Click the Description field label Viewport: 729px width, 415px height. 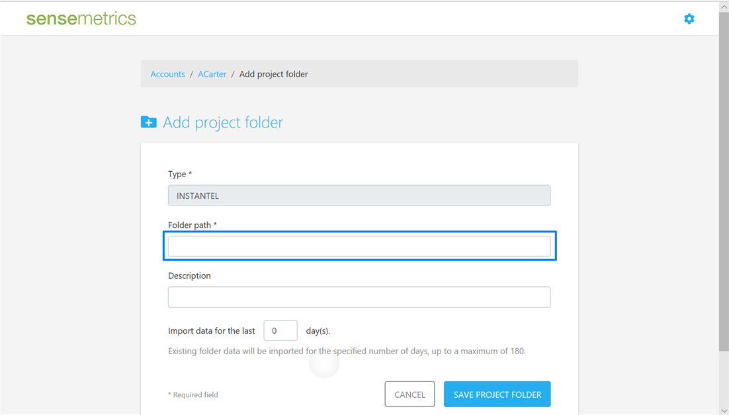point(189,276)
